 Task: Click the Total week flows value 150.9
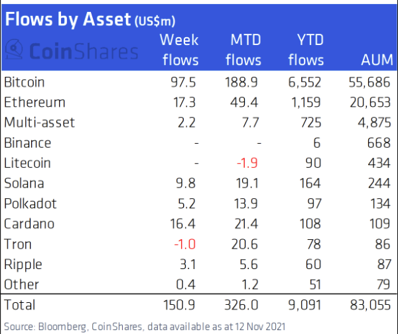coord(179,305)
